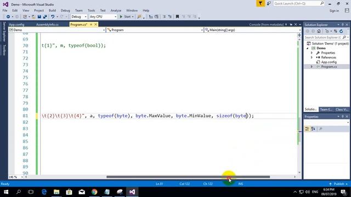Open the Toolbox side tab
The width and height of the screenshot is (351, 197).
4,50
